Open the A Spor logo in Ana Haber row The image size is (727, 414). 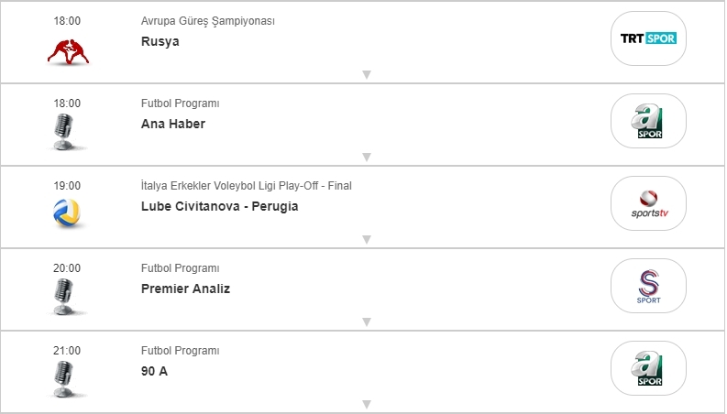(x=648, y=121)
